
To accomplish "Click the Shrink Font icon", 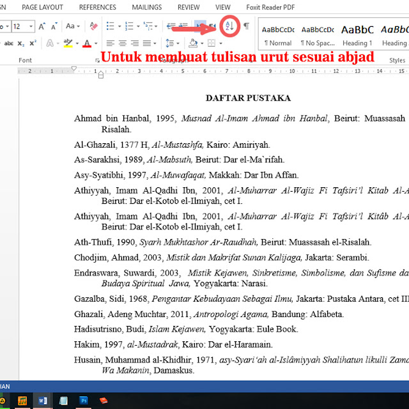I will (54, 26).
